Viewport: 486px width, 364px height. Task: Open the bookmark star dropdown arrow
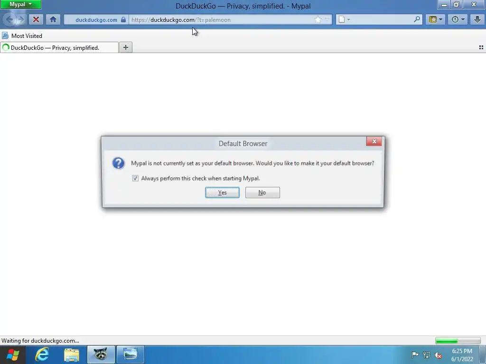[327, 19]
